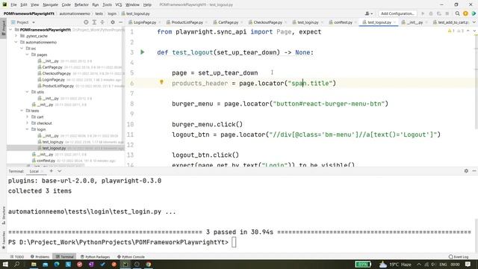Image resolution: width=478 pixels, height=269 pixels.
Task: Open the Refactor menu
Action: (x=81, y=4)
